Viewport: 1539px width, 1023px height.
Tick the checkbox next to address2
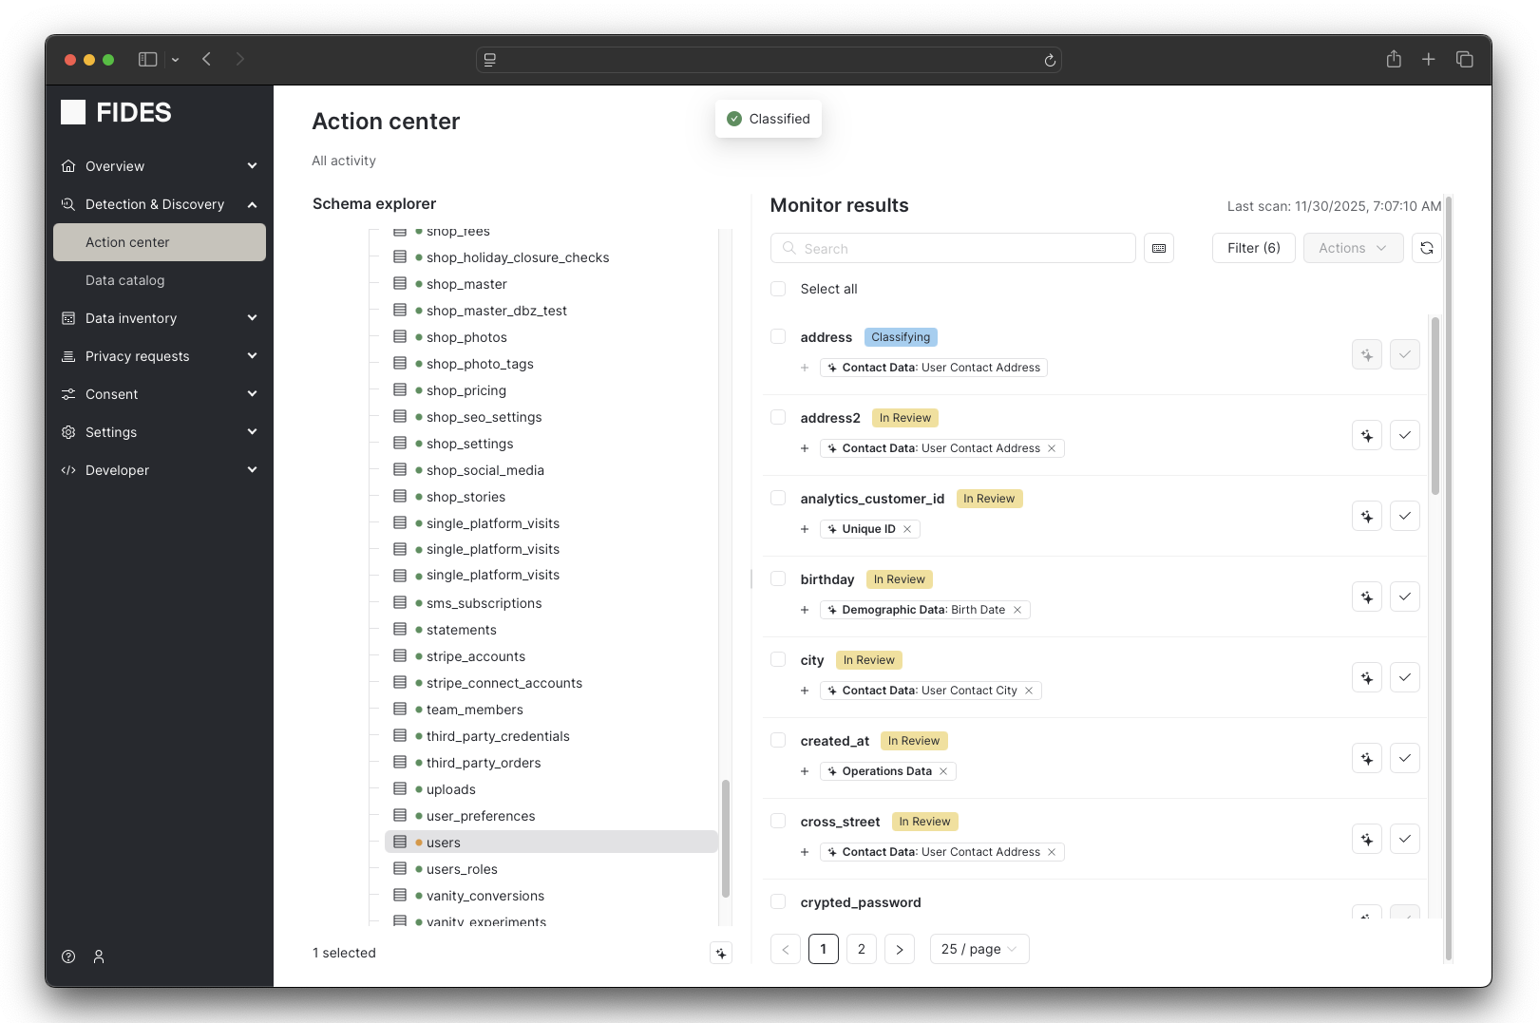coord(778,417)
